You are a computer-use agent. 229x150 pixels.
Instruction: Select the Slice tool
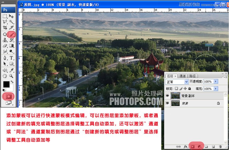pos(11,27)
